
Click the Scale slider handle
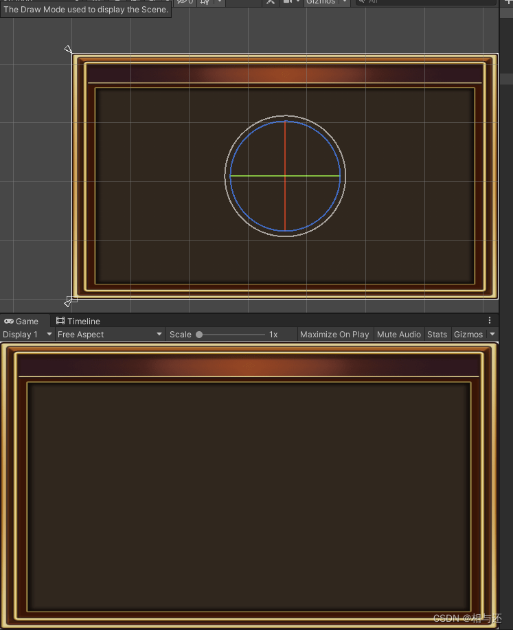(x=199, y=335)
